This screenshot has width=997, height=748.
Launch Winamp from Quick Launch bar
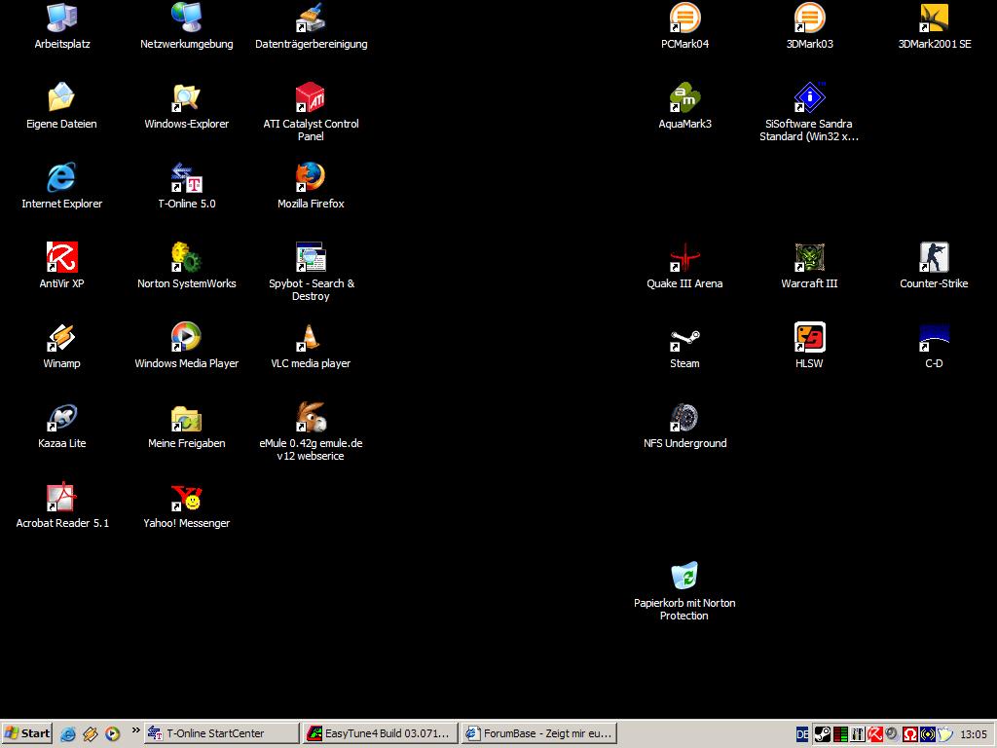tap(91, 734)
